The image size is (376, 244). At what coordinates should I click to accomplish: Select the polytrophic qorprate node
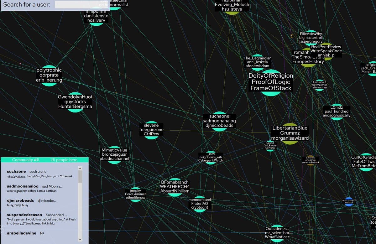coord(49,75)
